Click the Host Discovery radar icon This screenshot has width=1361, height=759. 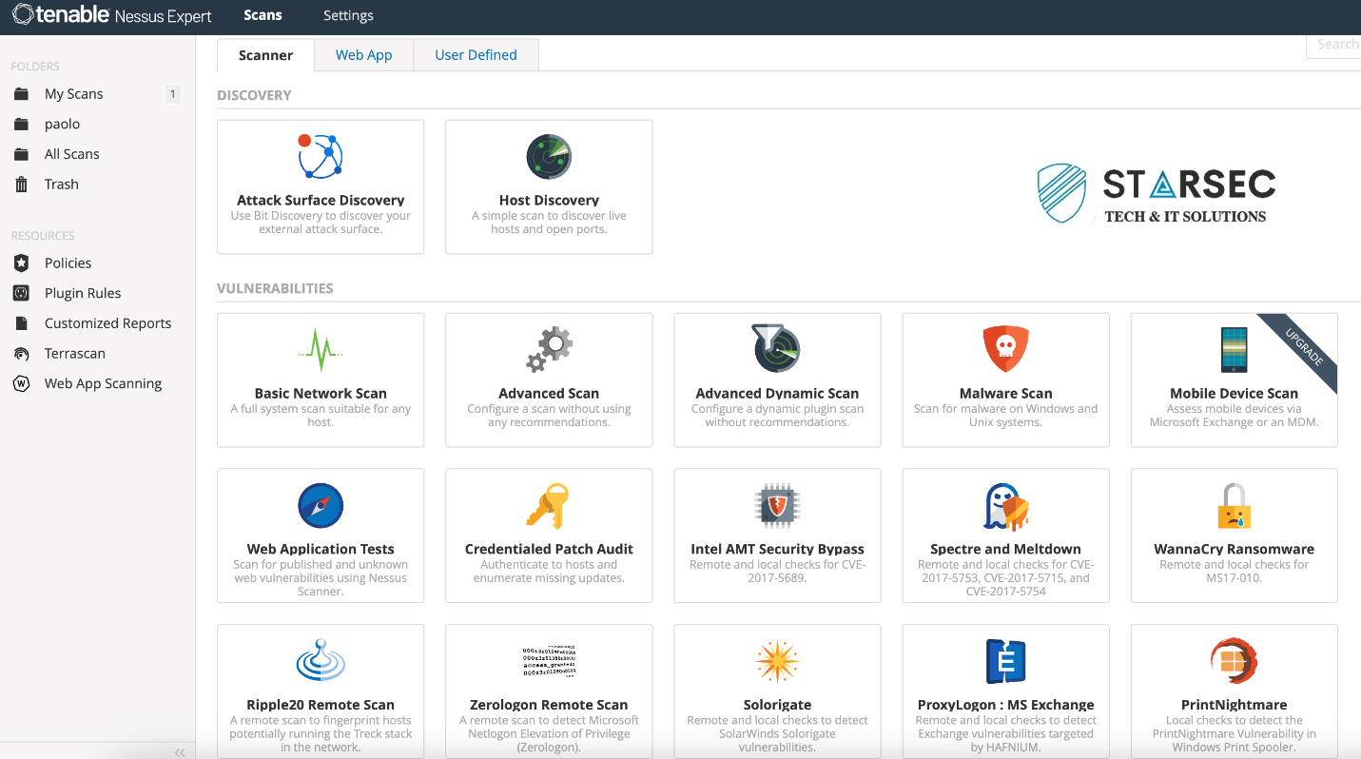coord(549,157)
